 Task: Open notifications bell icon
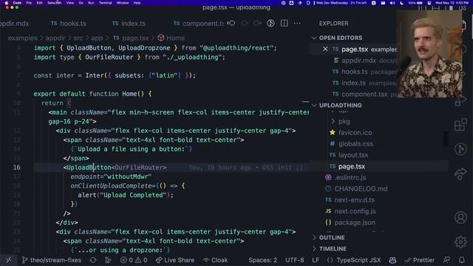coord(462,260)
